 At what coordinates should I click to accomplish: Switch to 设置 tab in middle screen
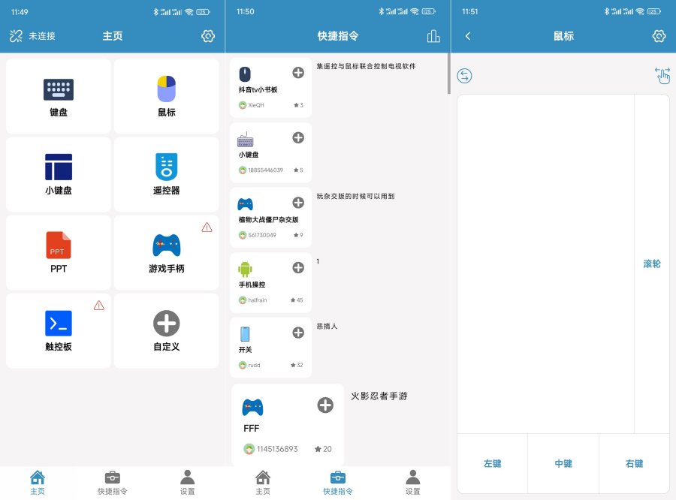point(412,483)
